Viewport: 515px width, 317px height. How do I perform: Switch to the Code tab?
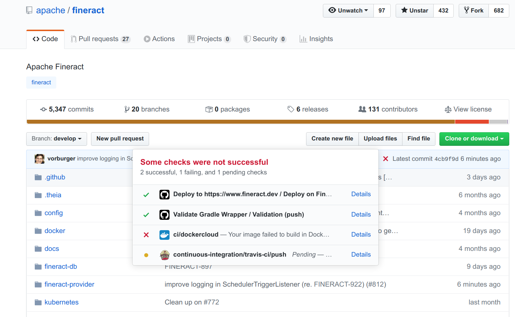click(x=45, y=39)
